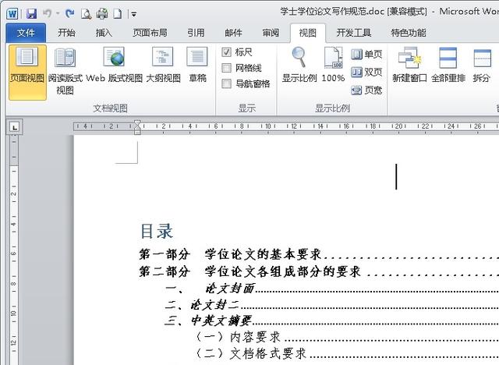Click the Word application icon in title bar
499x365 pixels.
click(x=12, y=14)
